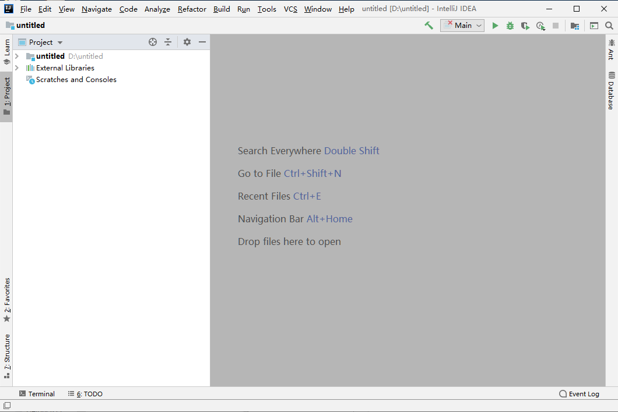Open the Learn side tab
618x412 pixels.
pyautogui.click(x=6, y=52)
